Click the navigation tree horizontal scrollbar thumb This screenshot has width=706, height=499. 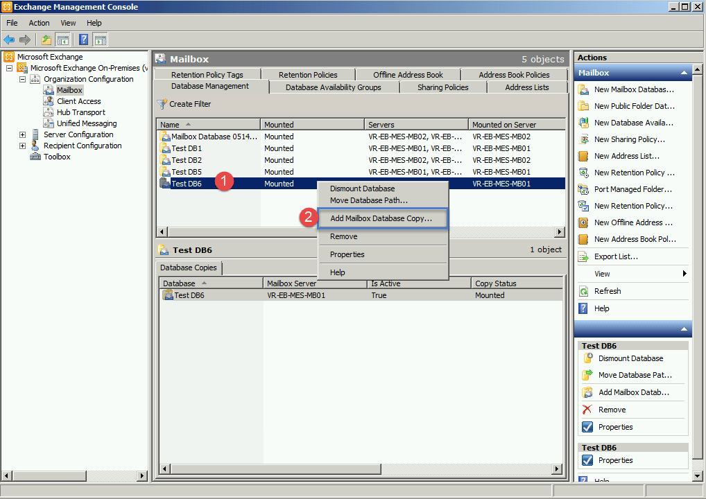pyautogui.click(x=49, y=475)
